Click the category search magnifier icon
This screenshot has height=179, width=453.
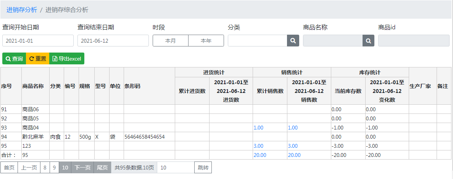coord(293,41)
